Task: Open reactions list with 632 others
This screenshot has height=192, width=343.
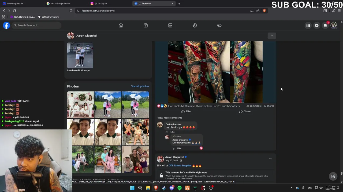Action: click(204, 106)
